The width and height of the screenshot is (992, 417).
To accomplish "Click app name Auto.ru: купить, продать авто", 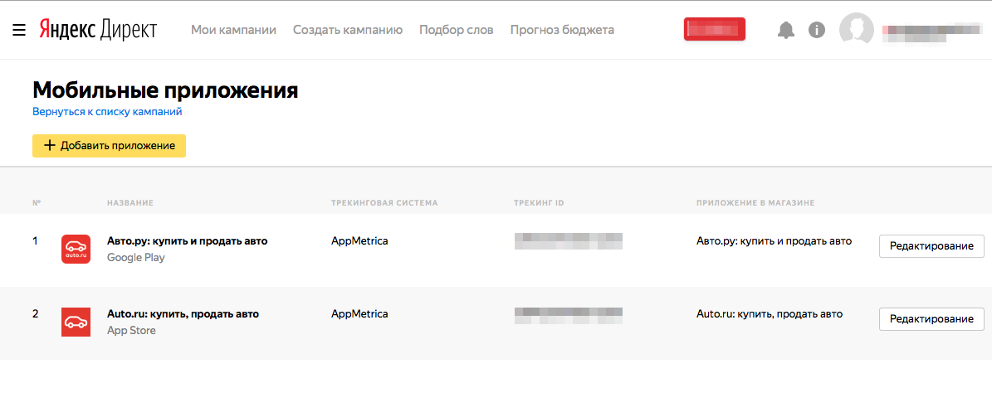I will tap(183, 313).
